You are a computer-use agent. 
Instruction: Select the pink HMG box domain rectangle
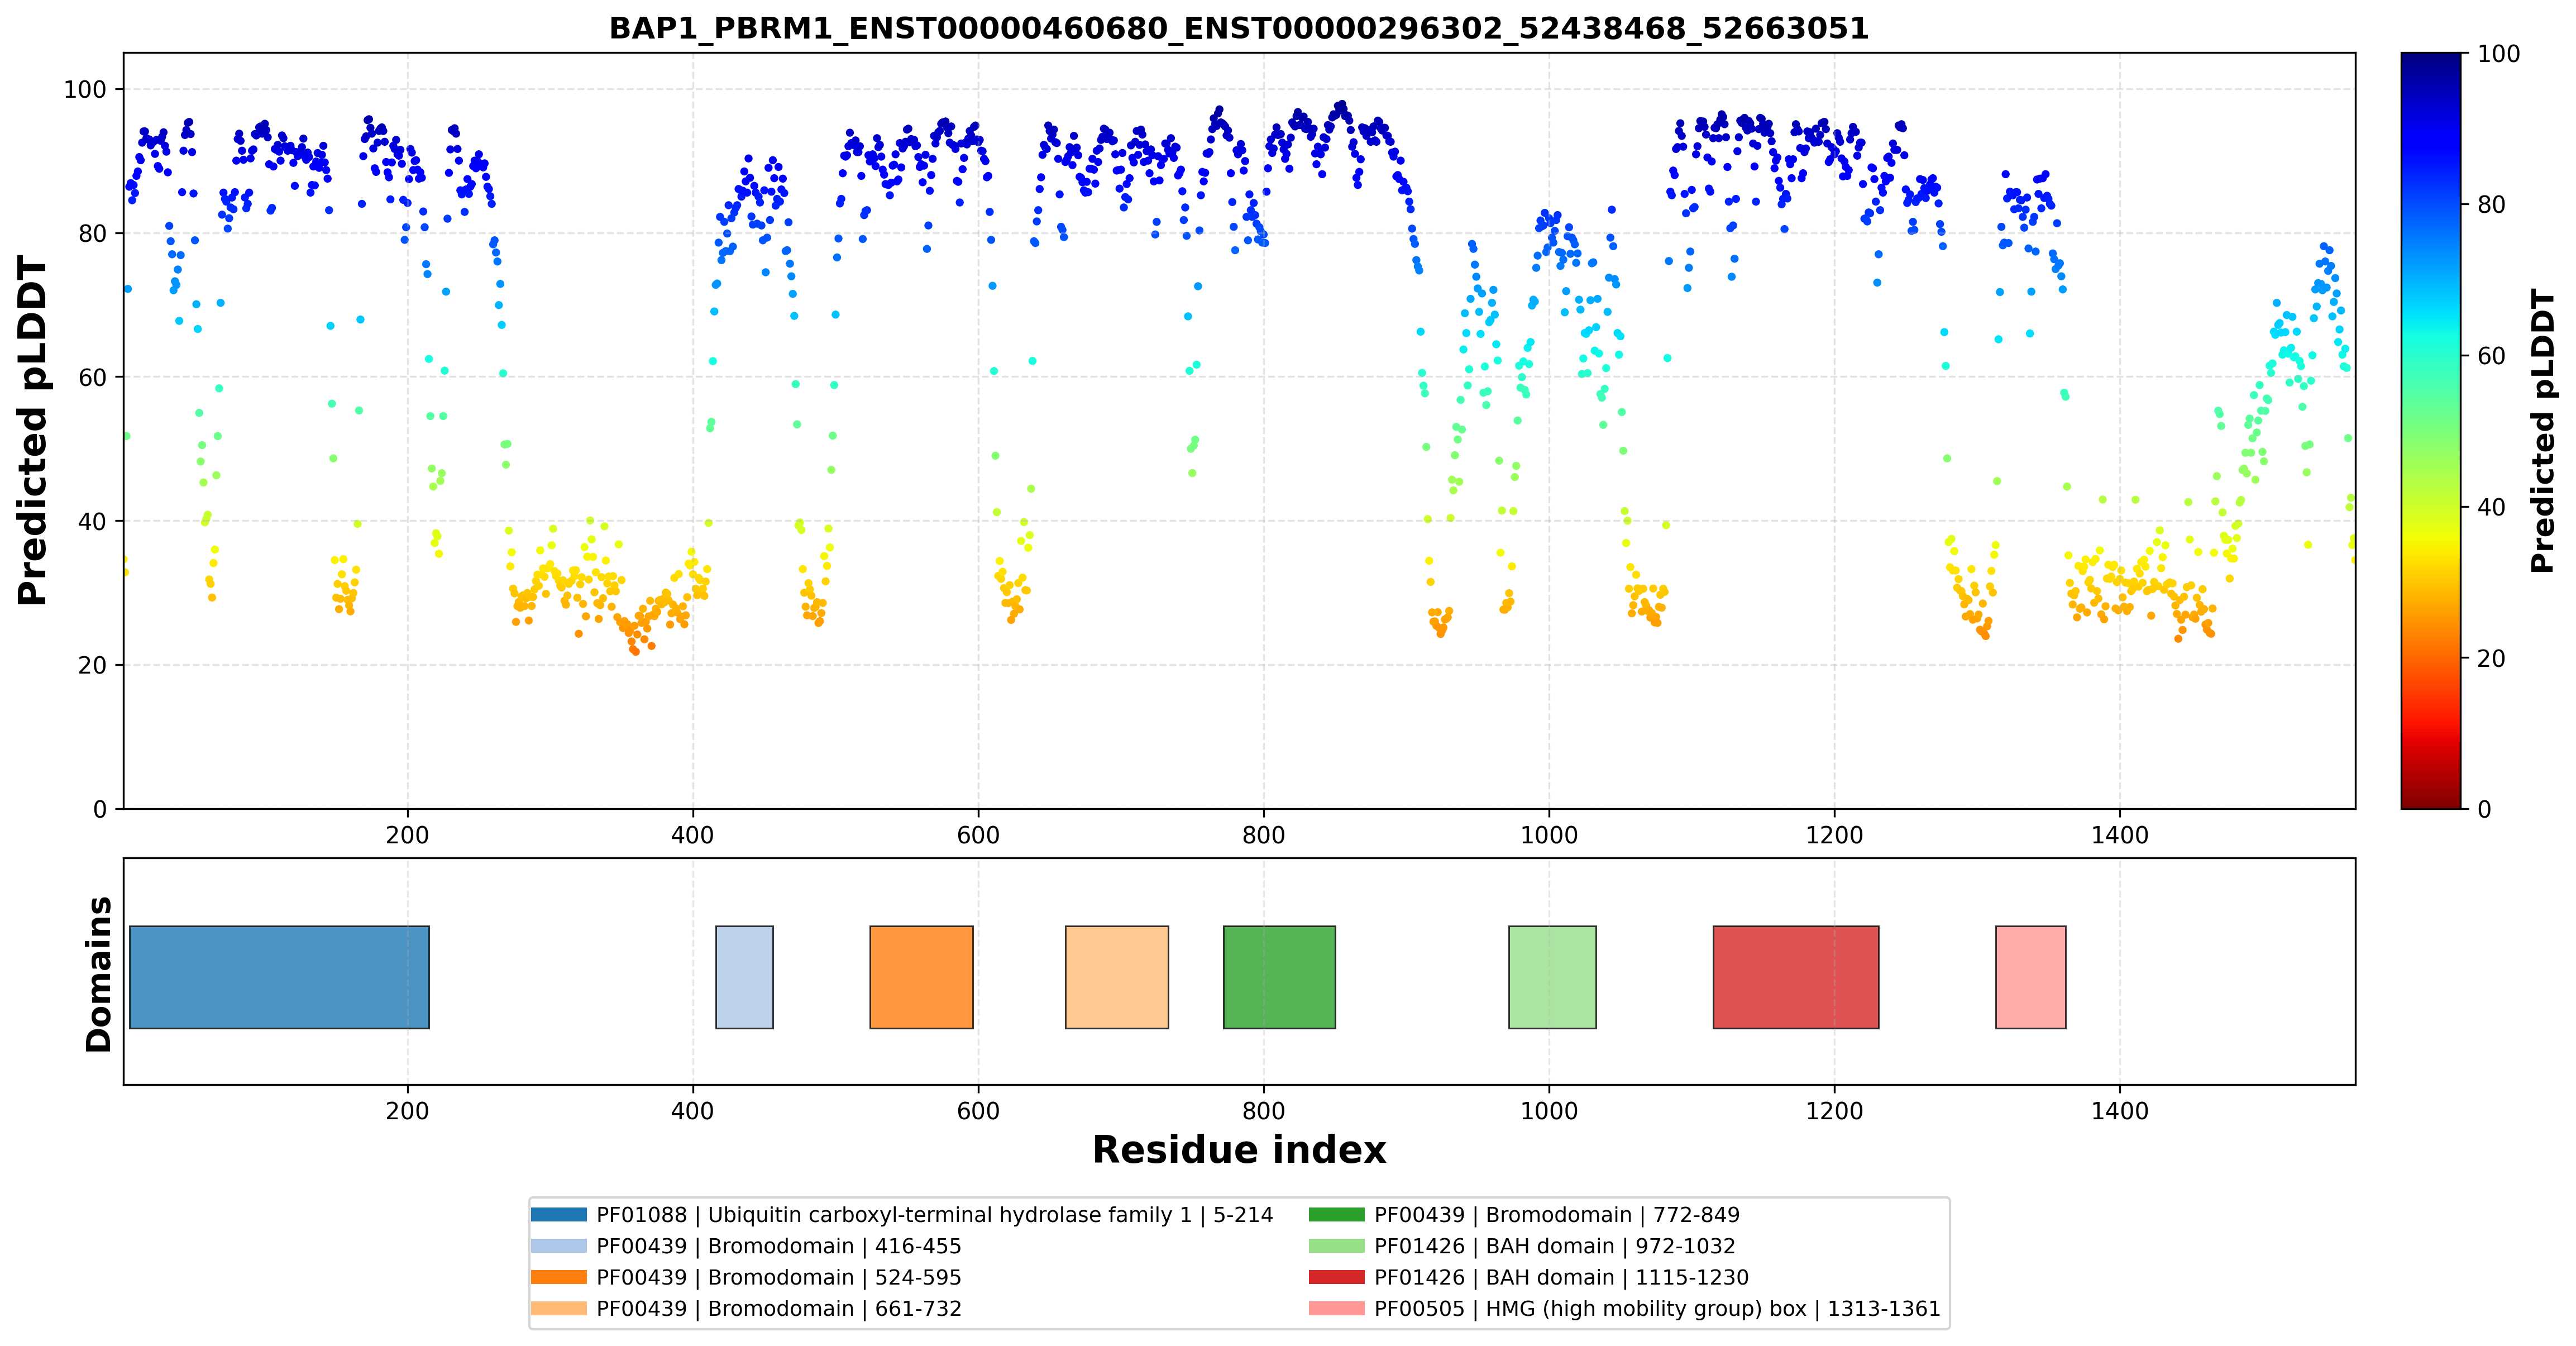click(x=2030, y=977)
